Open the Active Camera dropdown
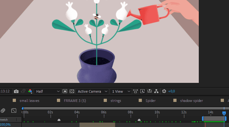 point(92,91)
